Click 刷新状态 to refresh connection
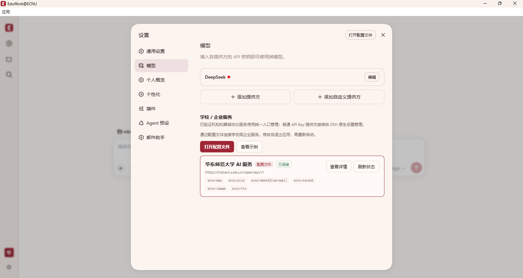Screen dimensions: 523x278 (x=366, y=167)
